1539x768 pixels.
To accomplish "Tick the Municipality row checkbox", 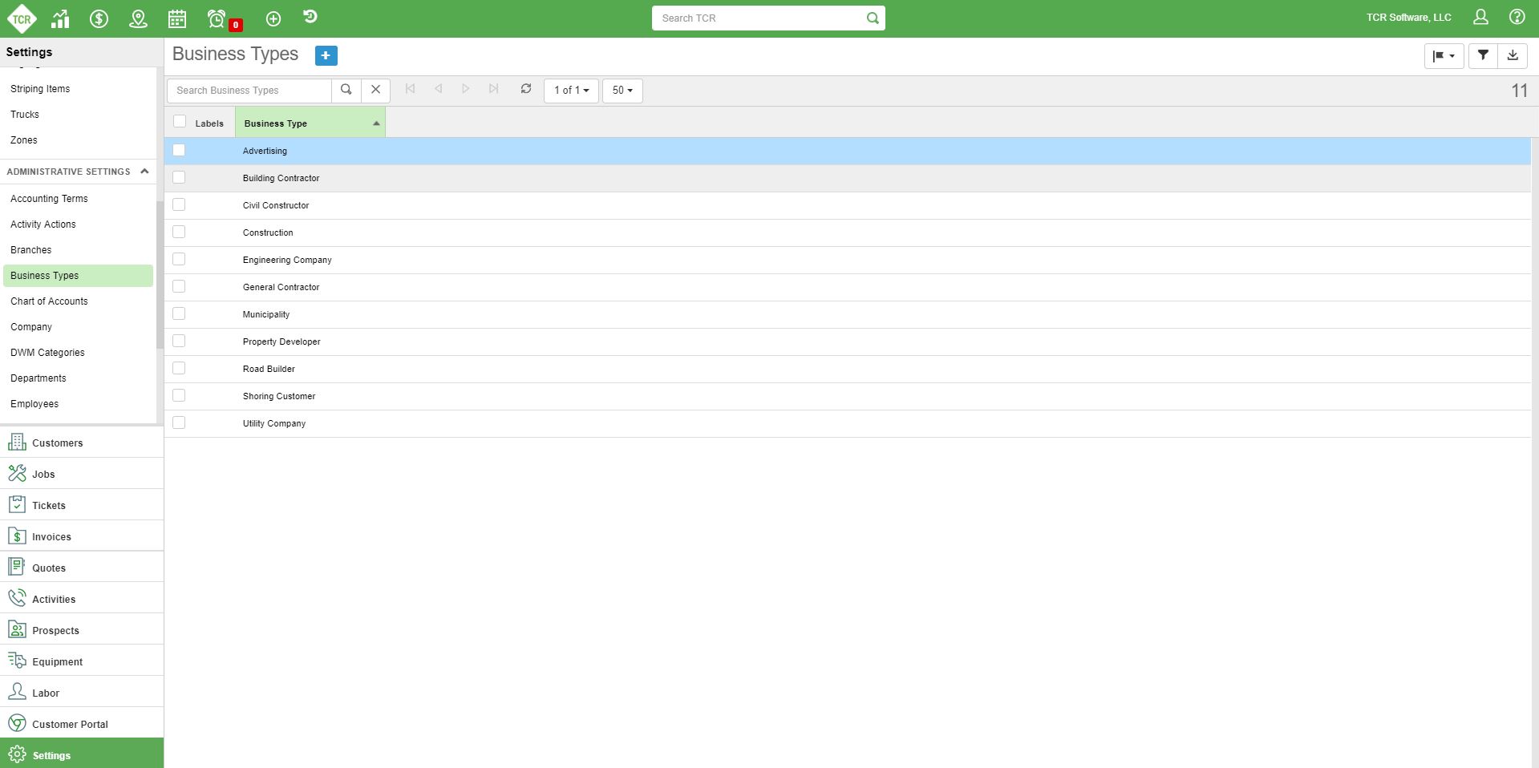I will [x=179, y=313].
